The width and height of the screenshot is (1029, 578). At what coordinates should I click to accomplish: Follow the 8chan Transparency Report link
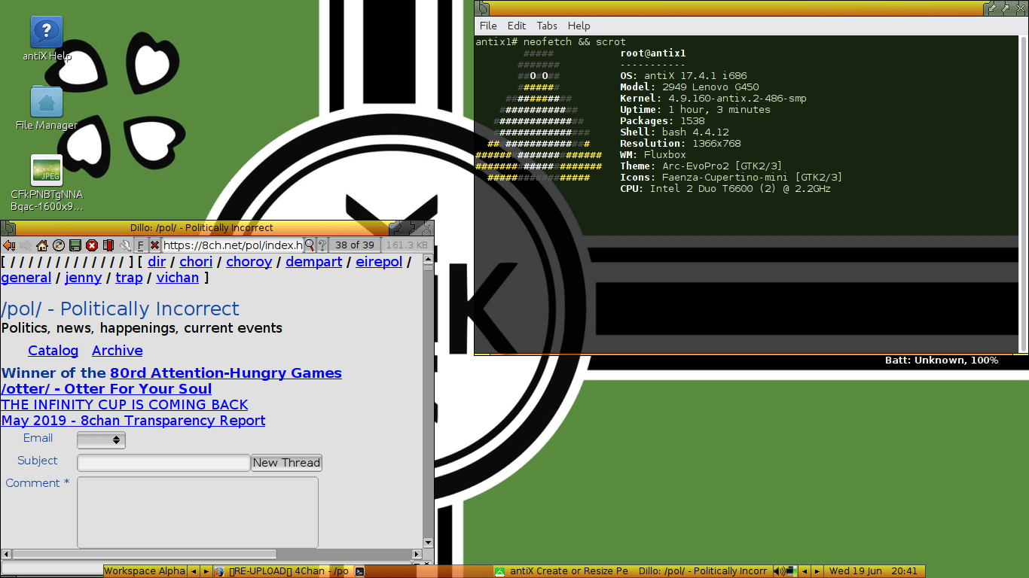tap(133, 420)
